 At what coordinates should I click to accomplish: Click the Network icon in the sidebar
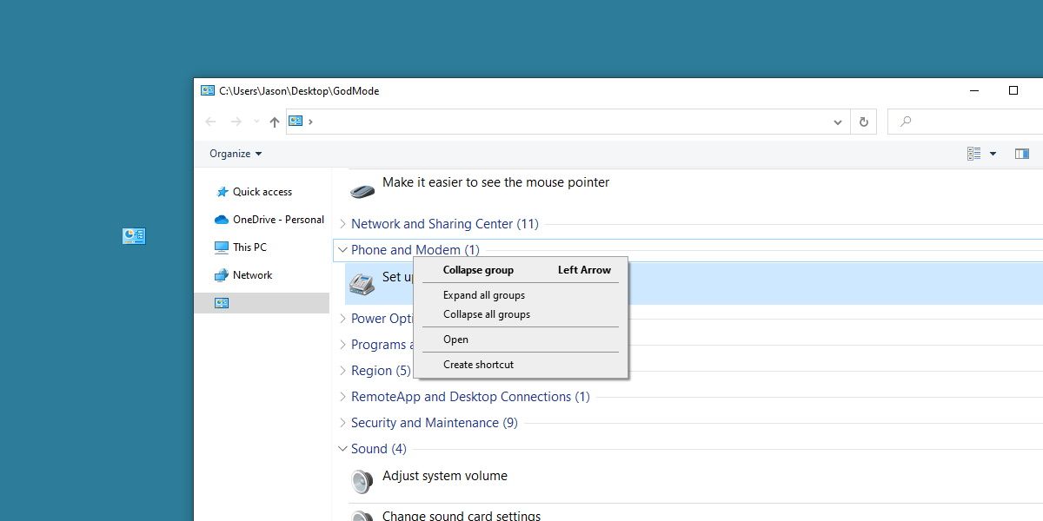point(221,274)
